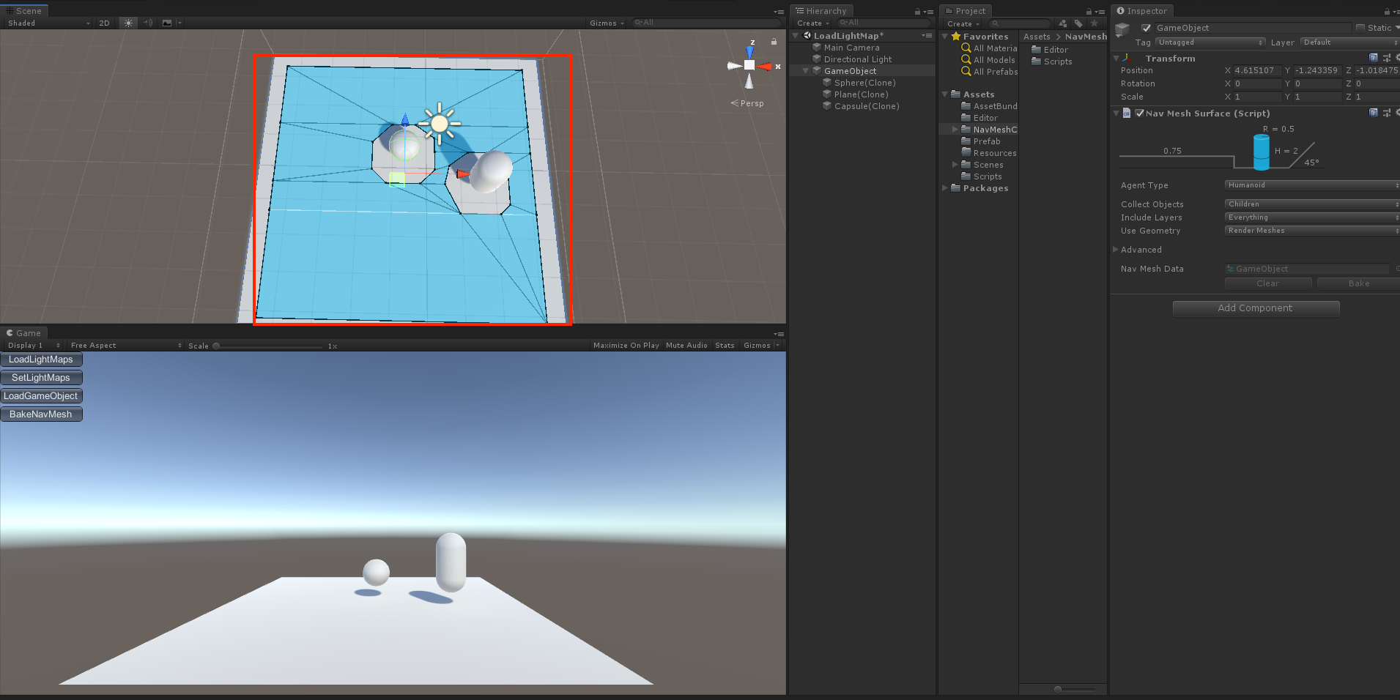Enable scene view audio icon
Screen dimensions: 1400x700
pyautogui.click(x=147, y=23)
